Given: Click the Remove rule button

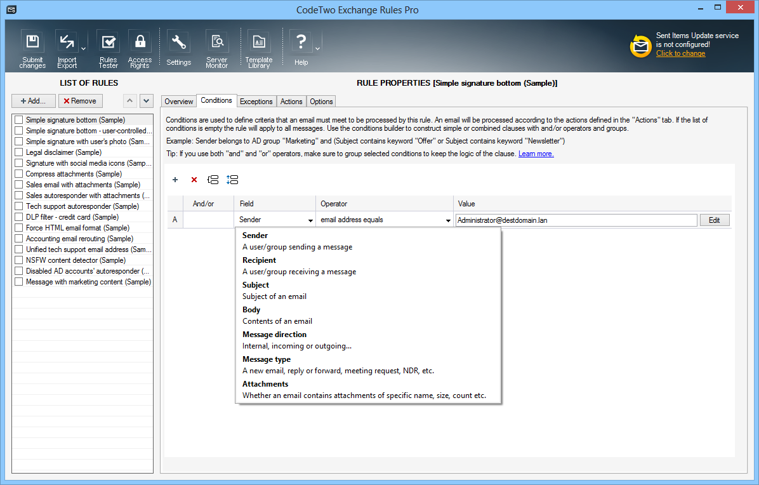Looking at the screenshot, I should click(81, 101).
